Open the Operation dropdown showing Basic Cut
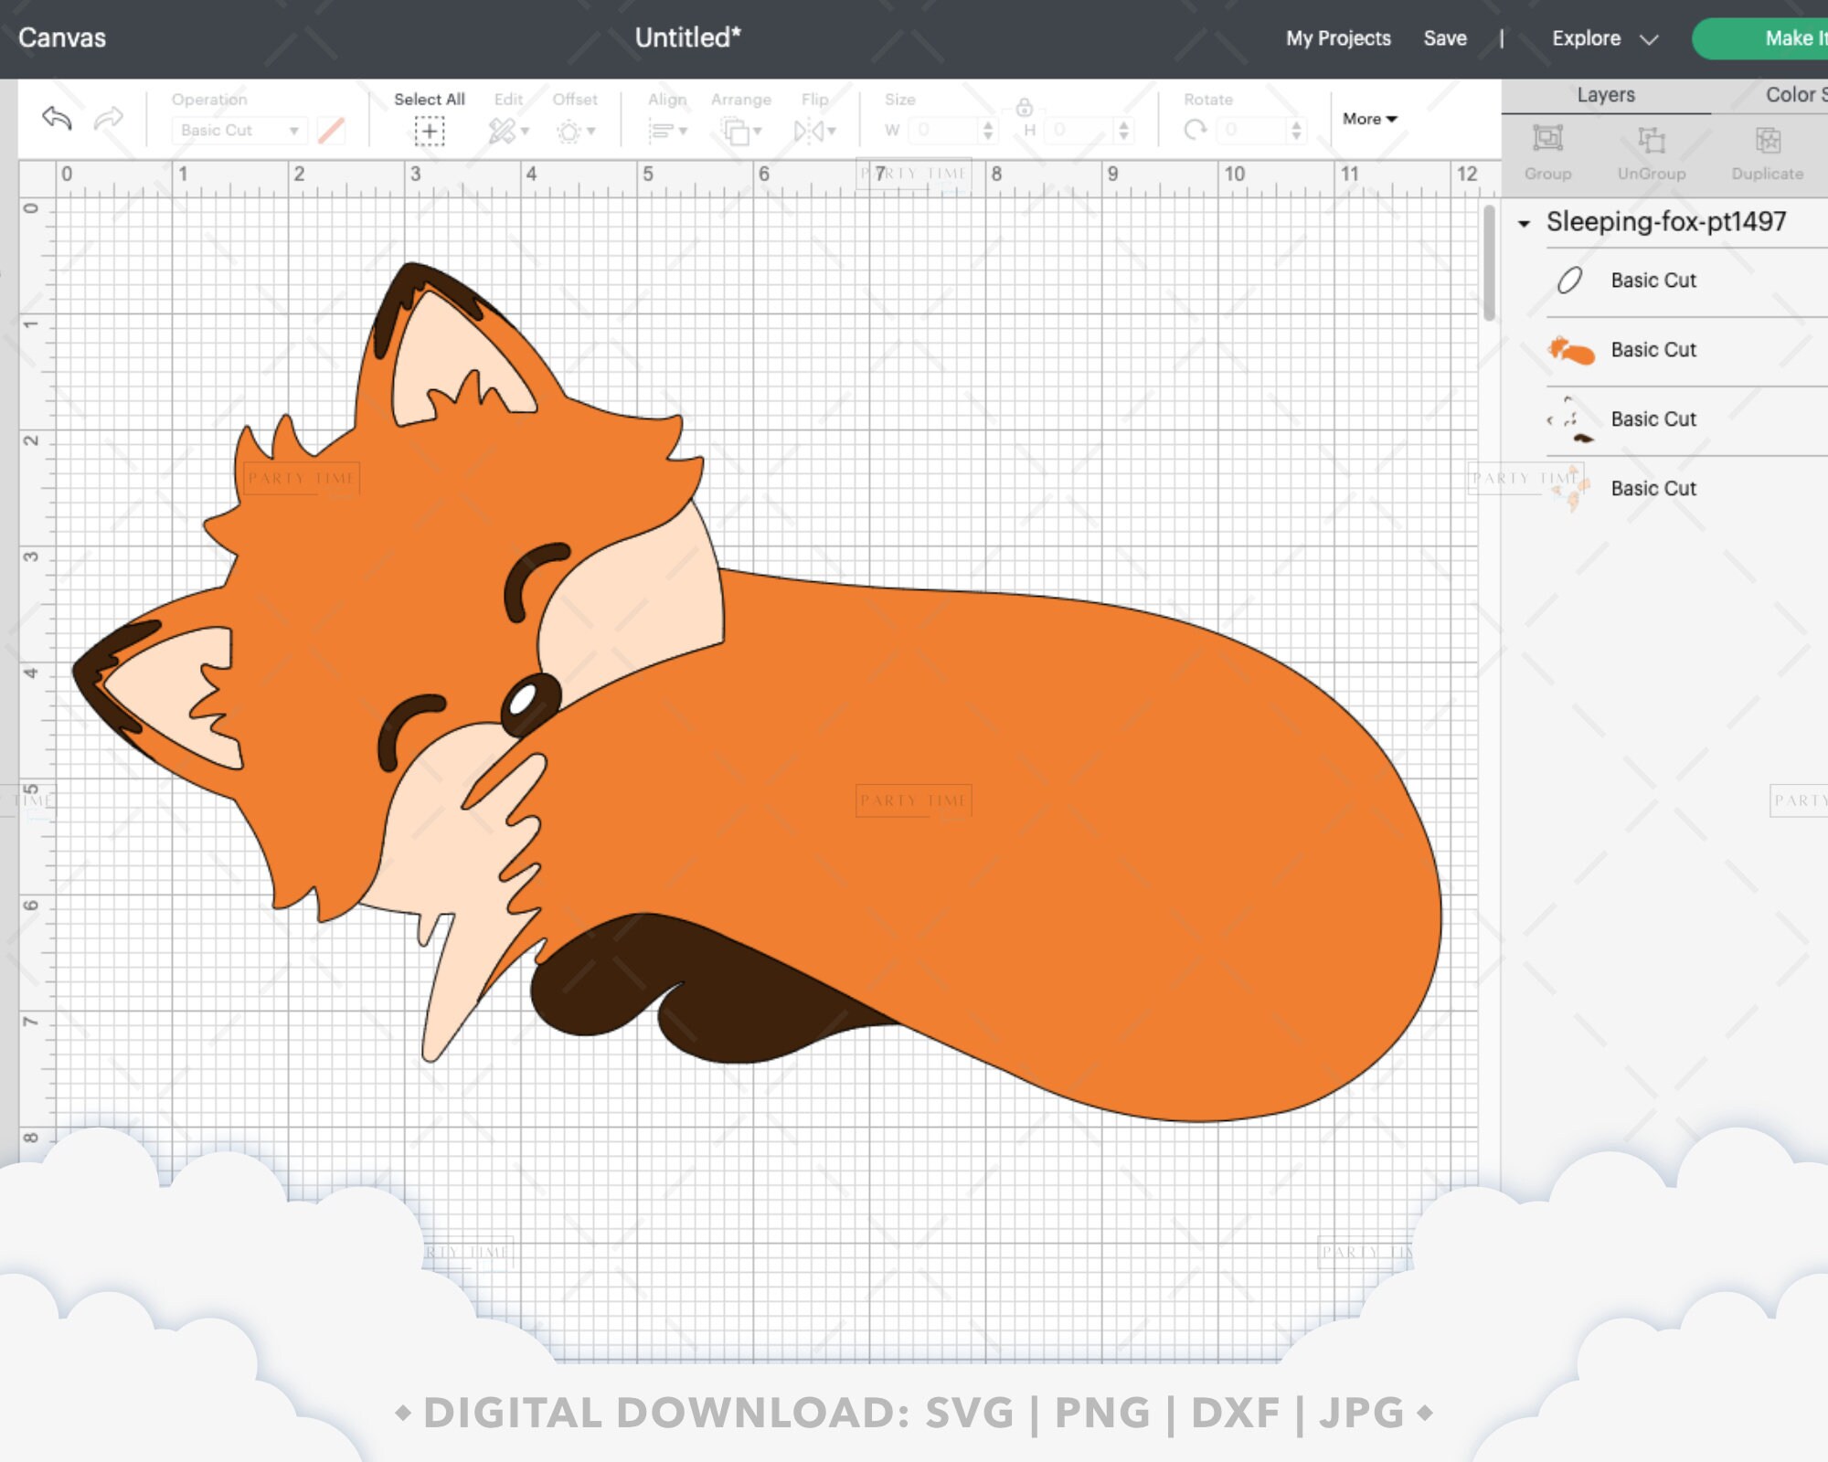Image resolution: width=1828 pixels, height=1462 pixels. [239, 130]
